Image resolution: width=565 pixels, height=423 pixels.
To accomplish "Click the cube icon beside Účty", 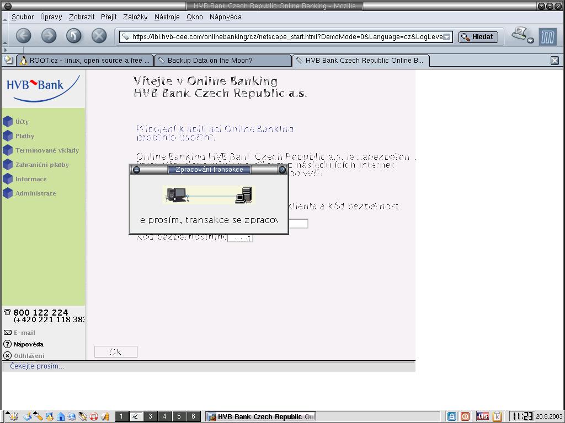I will click(x=8, y=122).
